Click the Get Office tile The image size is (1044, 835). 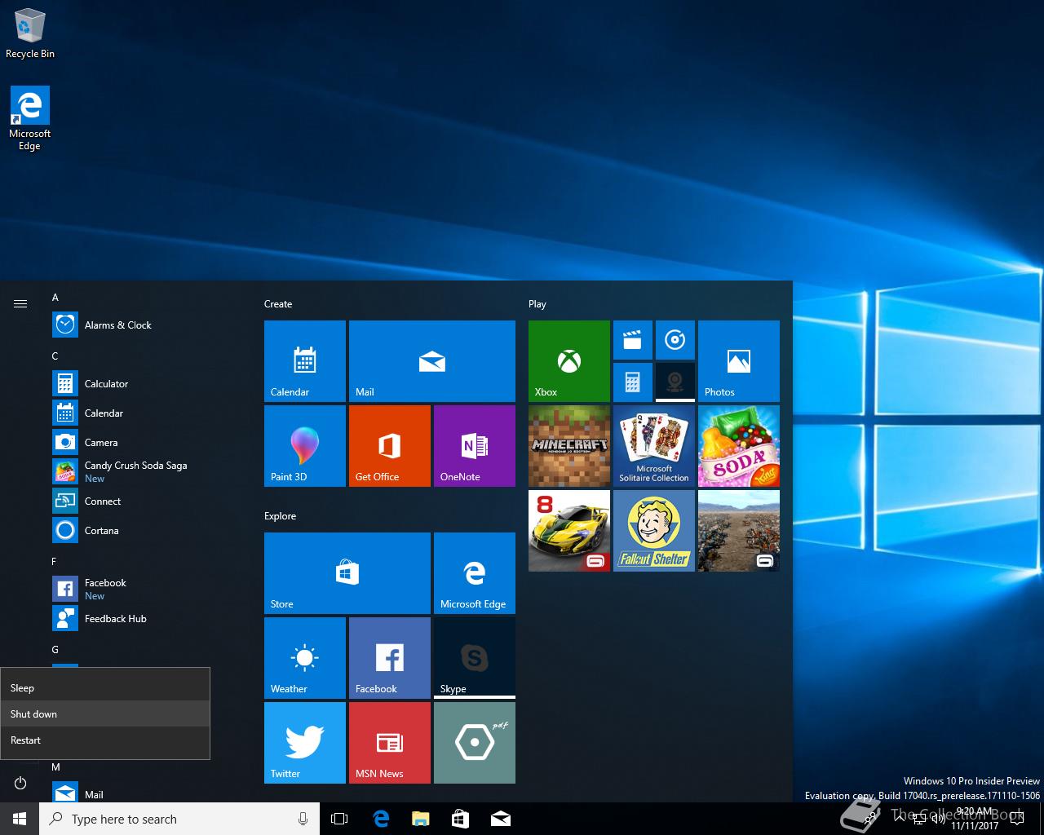[x=390, y=446]
